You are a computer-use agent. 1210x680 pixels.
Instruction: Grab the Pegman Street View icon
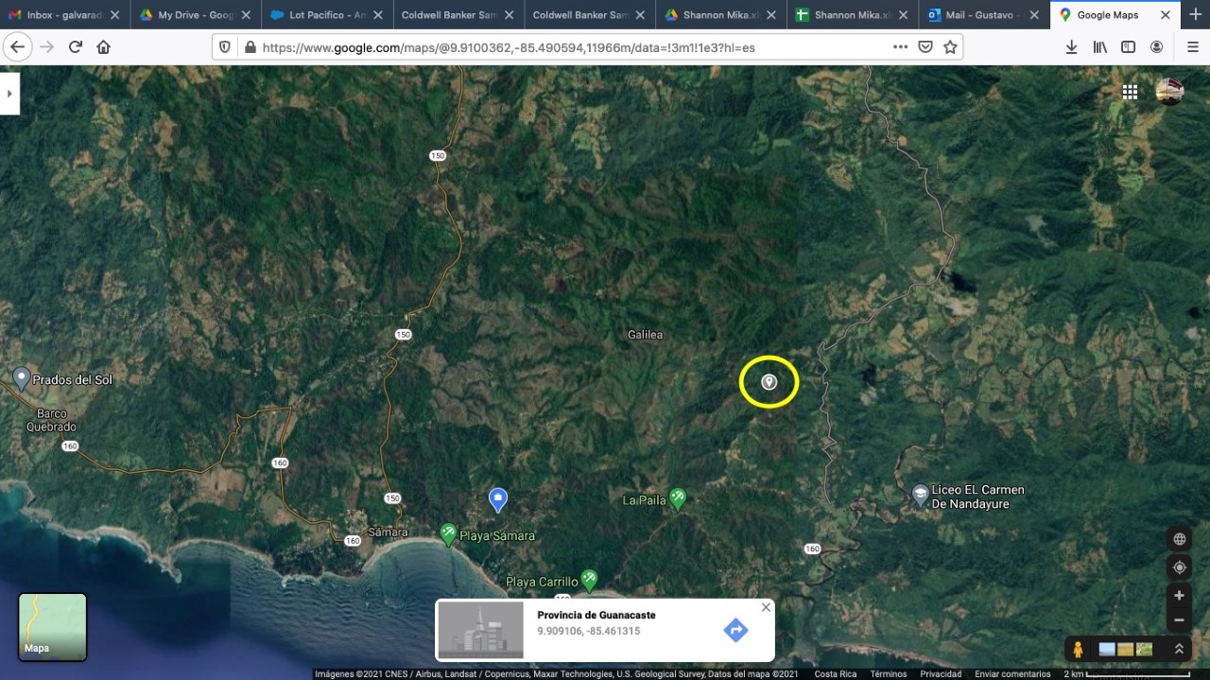[x=1078, y=649]
